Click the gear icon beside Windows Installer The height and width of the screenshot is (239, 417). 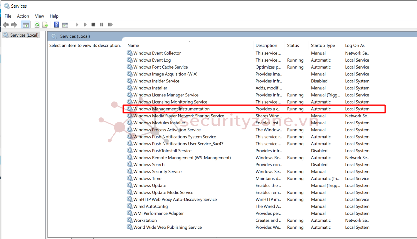click(130, 88)
